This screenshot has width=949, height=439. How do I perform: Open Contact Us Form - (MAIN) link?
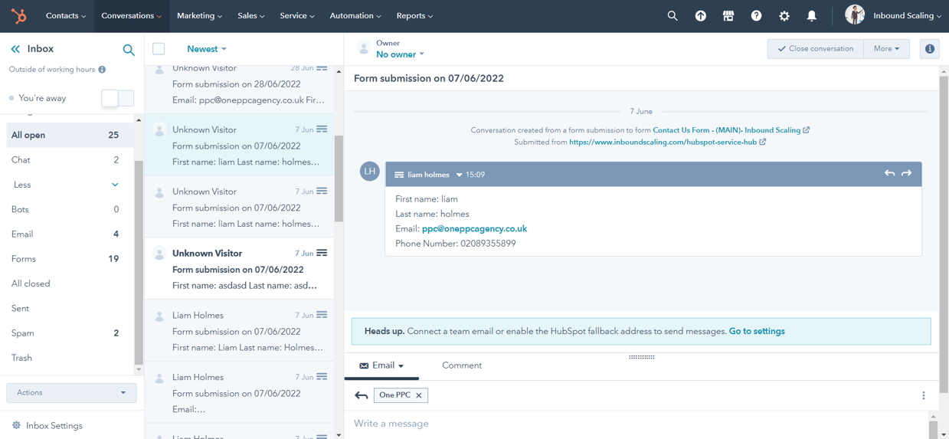point(727,130)
